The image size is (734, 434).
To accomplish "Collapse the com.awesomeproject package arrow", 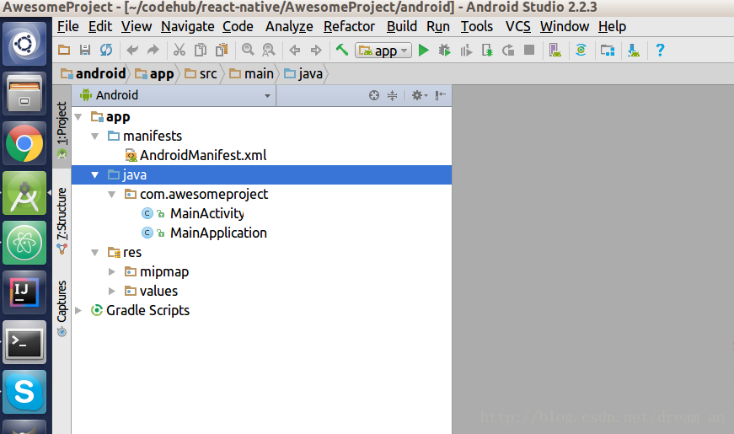I will pyautogui.click(x=112, y=195).
